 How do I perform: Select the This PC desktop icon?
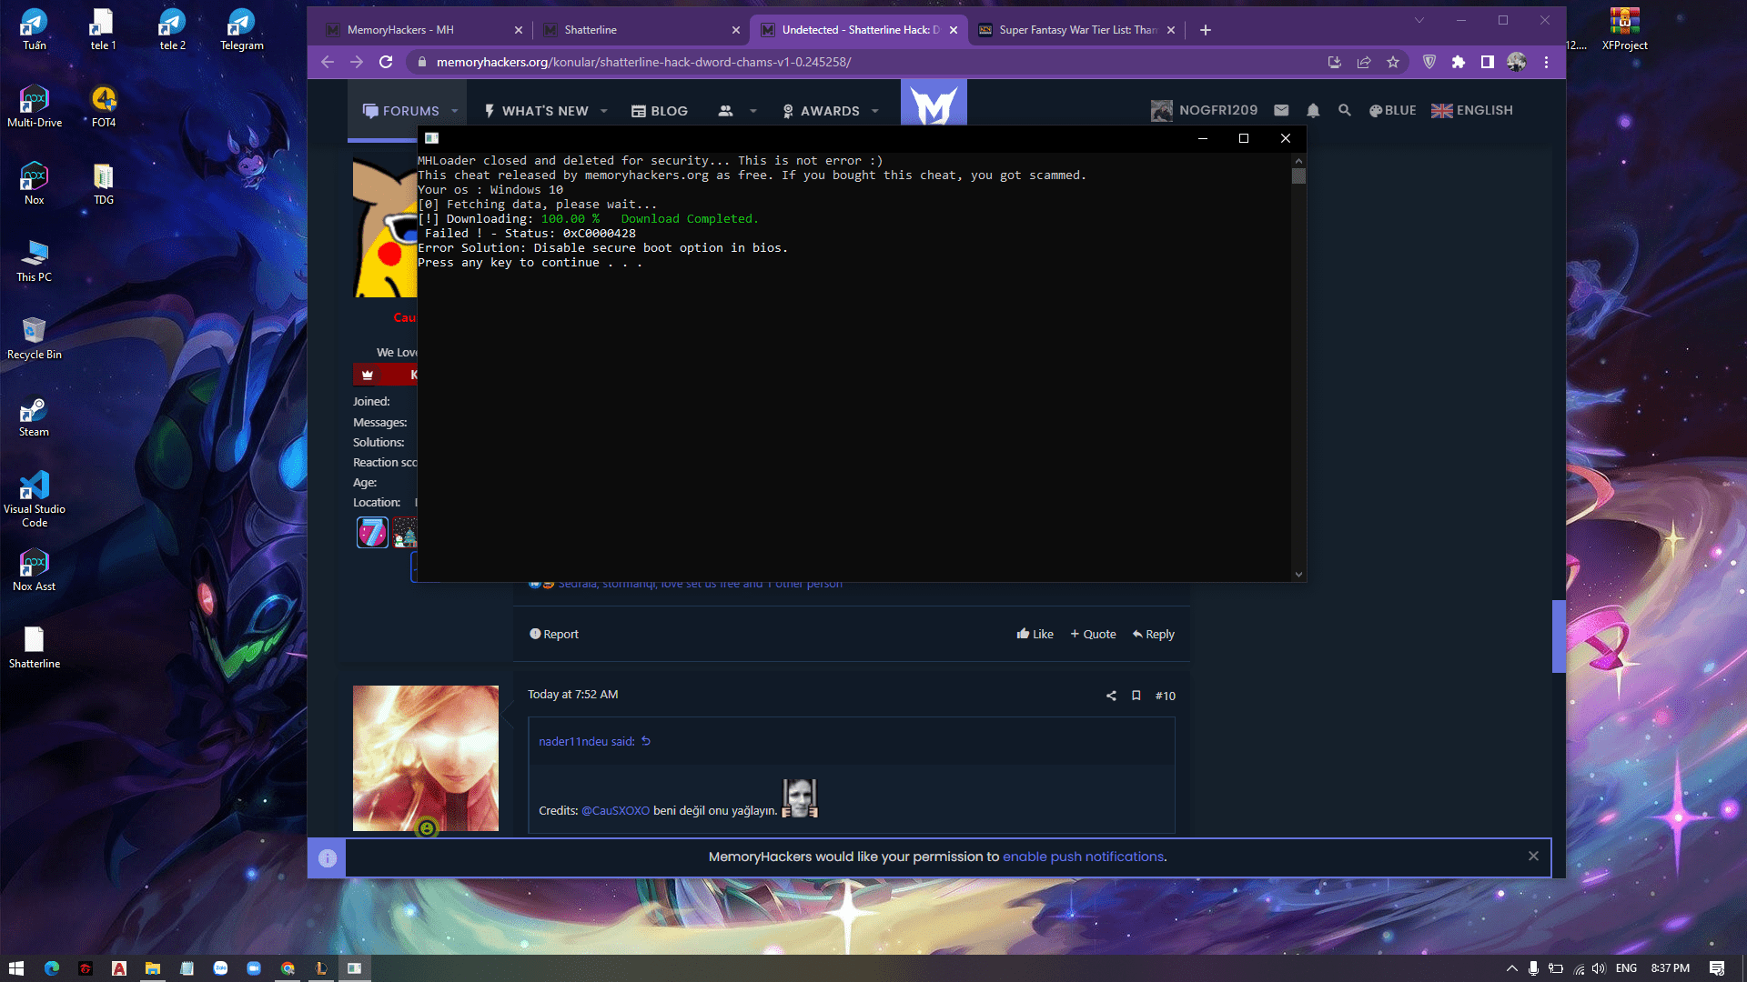pos(35,261)
